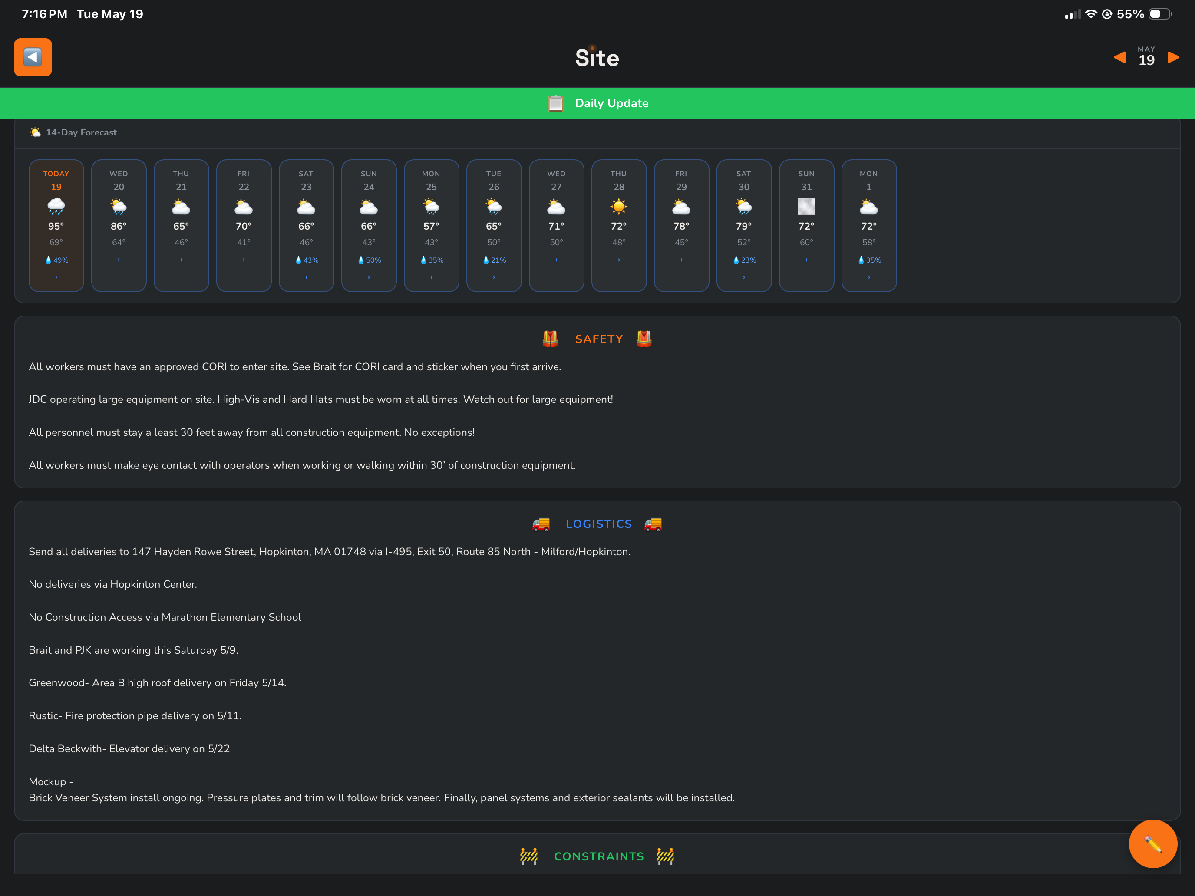Select the TODAY 19 forecast card

pyautogui.click(x=56, y=226)
